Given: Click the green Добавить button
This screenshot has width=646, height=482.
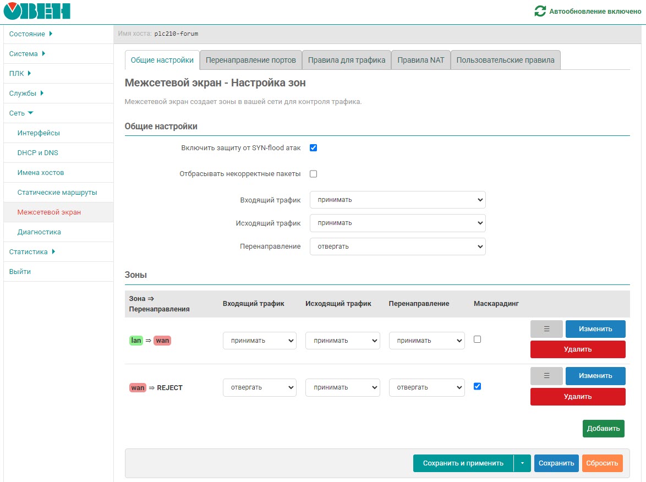Looking at the screenshot, I should (603, 429).
